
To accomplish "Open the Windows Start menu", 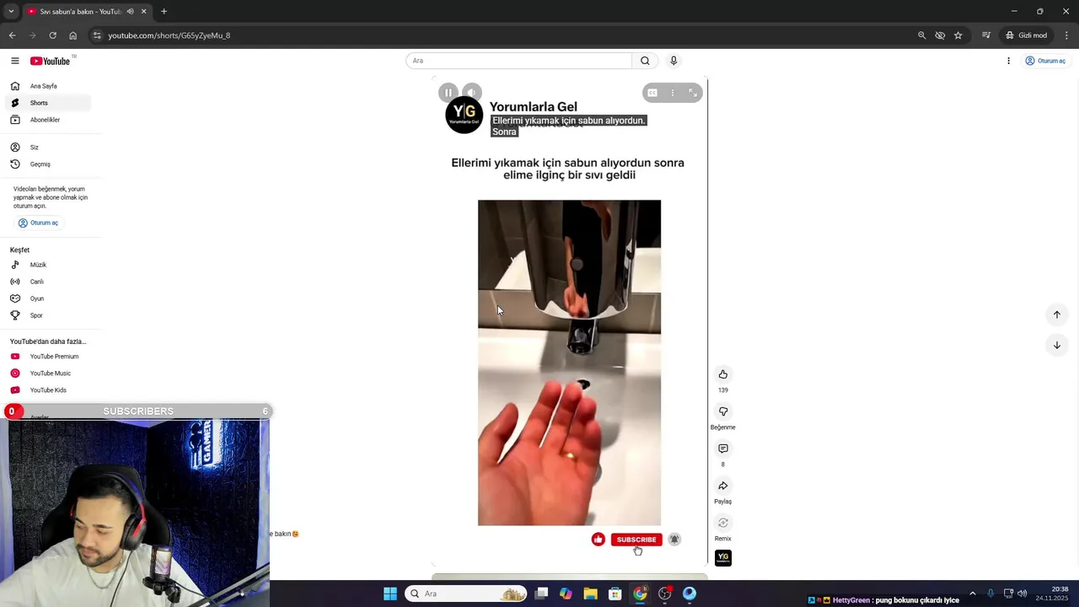I will (x=390, y=594).
